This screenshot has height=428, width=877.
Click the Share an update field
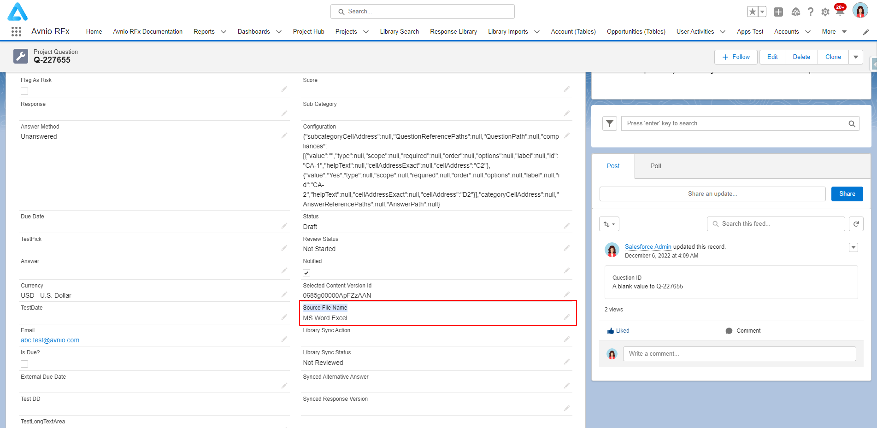click(712, 194)
